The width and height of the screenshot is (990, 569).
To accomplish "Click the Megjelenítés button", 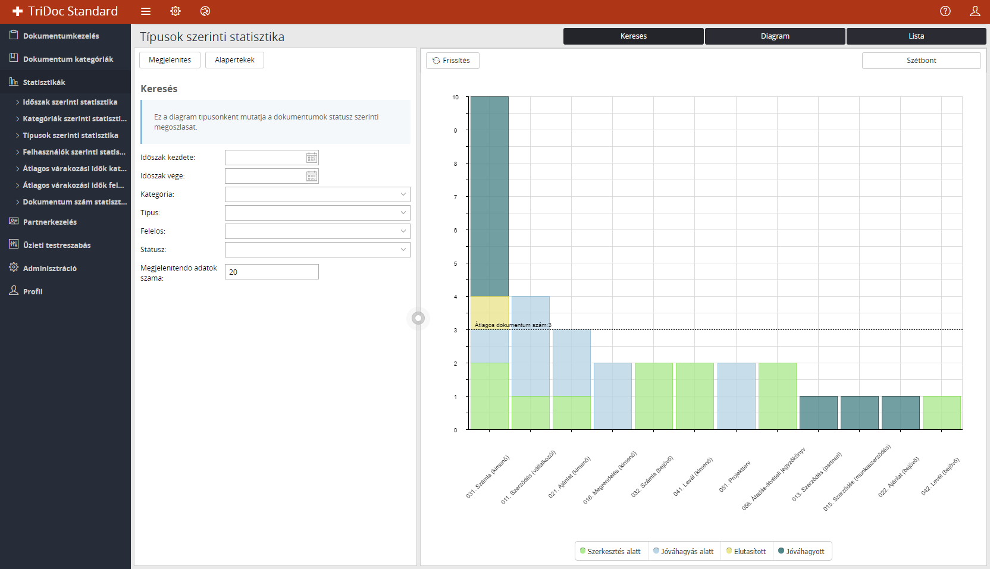I will (170, 60).
